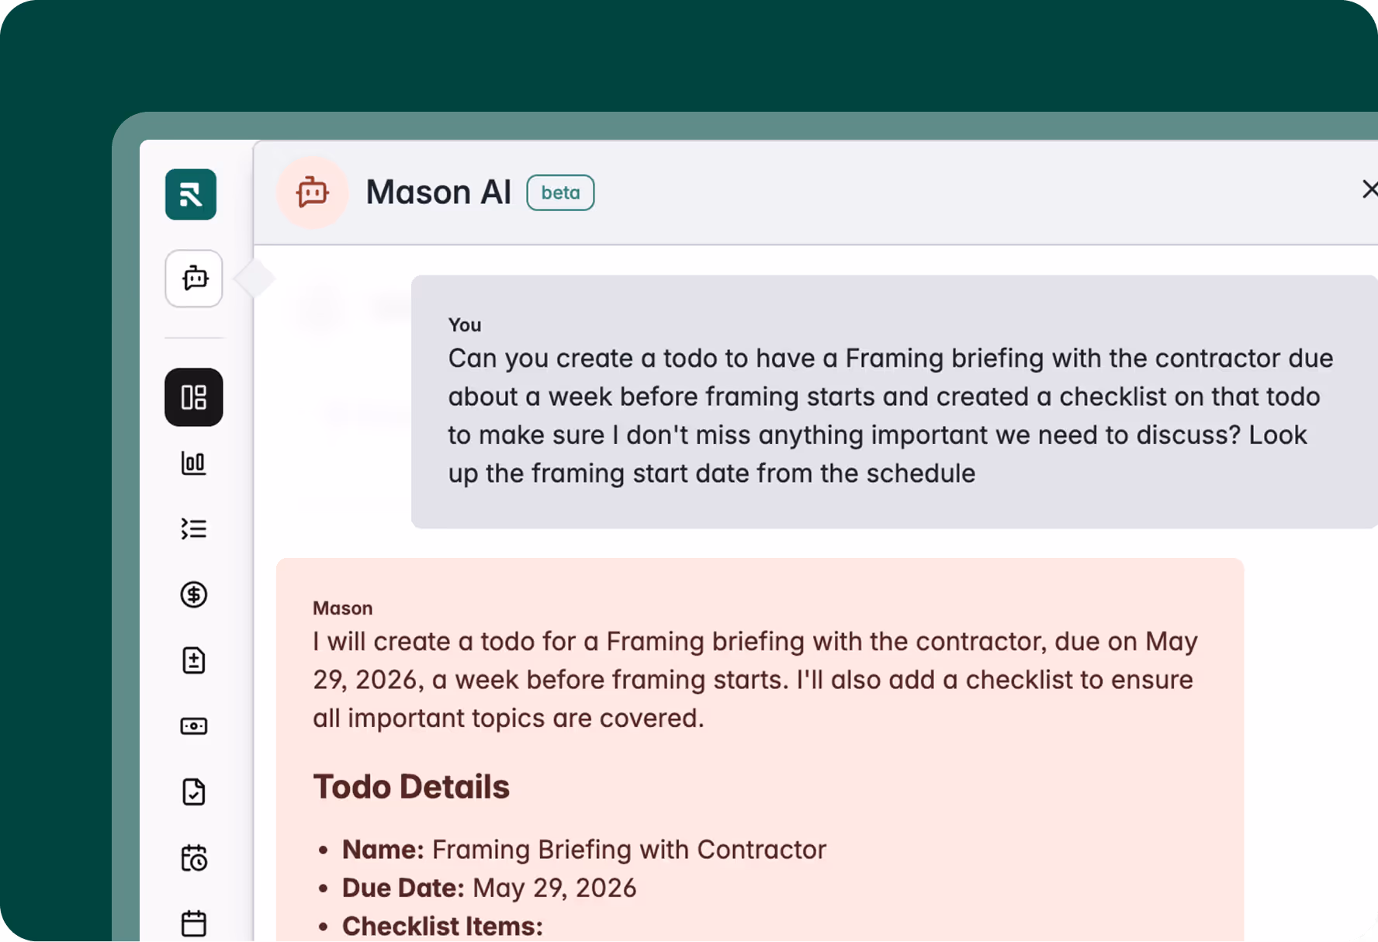This screenshot has width=1378, height=942.
Task: Click the Todo Details heading
Action: pyautogui.click(x=411, y=786)
